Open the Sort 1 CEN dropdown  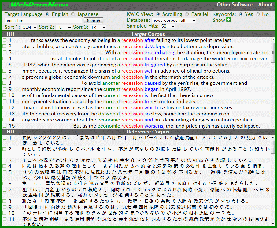pyautogui.click(x=29, y=27)
